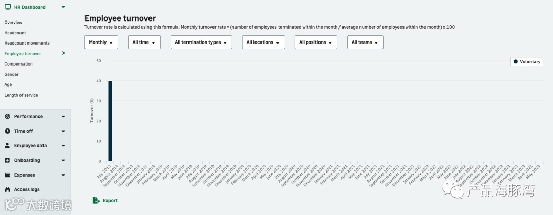Open the Length of service report

click(x=21, y=95)
